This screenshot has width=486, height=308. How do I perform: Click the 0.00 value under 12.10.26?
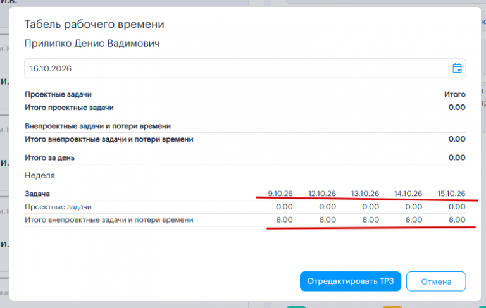tap(327, 207)
